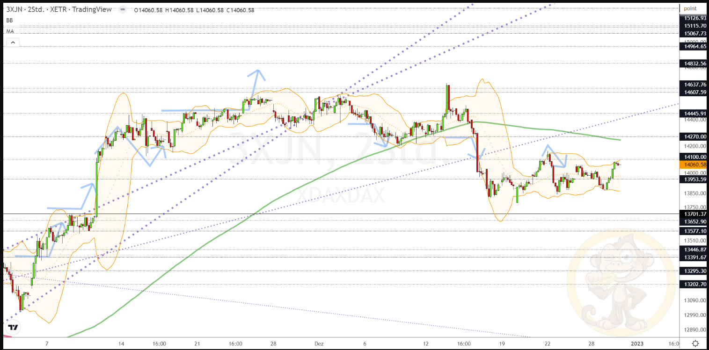
Task: Open the 'point' price scale label
Action: coord(690,8)
